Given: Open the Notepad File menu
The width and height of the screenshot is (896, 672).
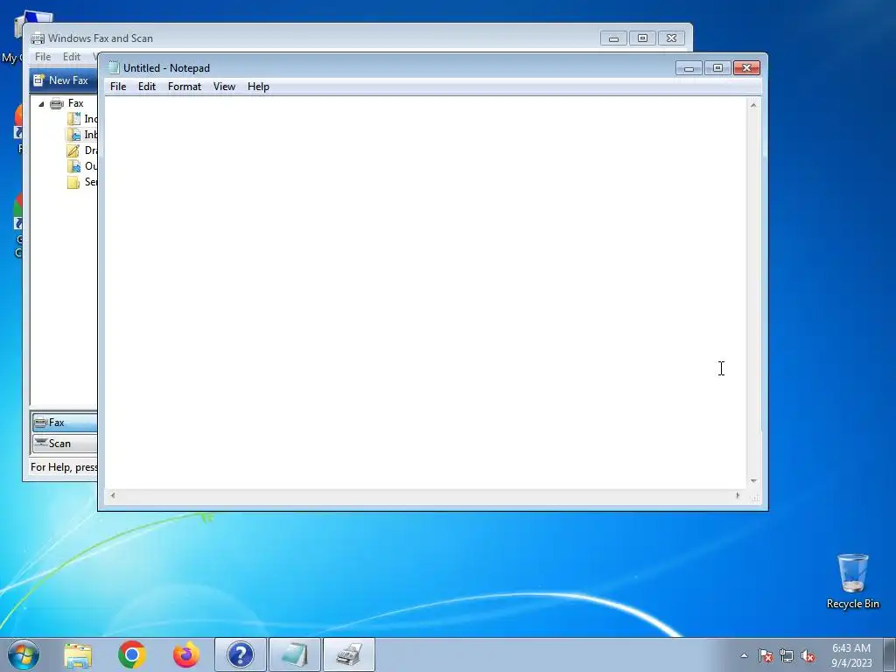Looking at the screenshot, I should (118, 87).
